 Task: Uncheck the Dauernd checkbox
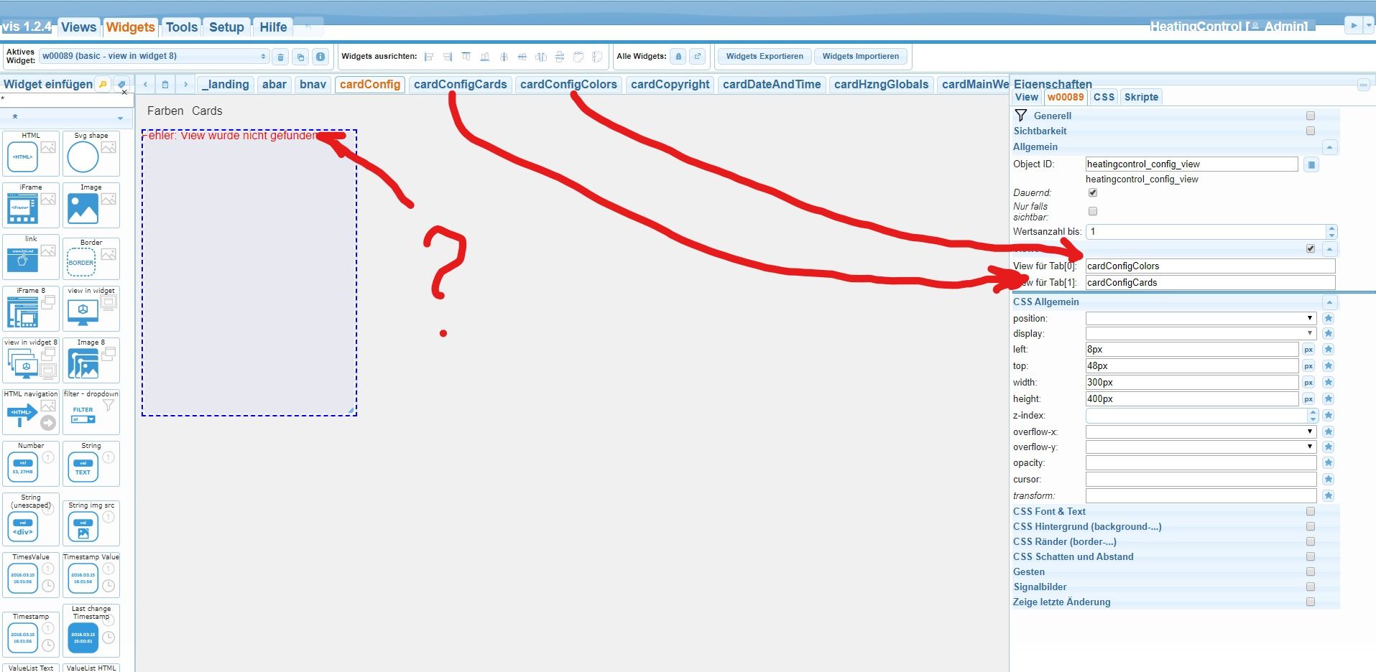[1093, 192]
